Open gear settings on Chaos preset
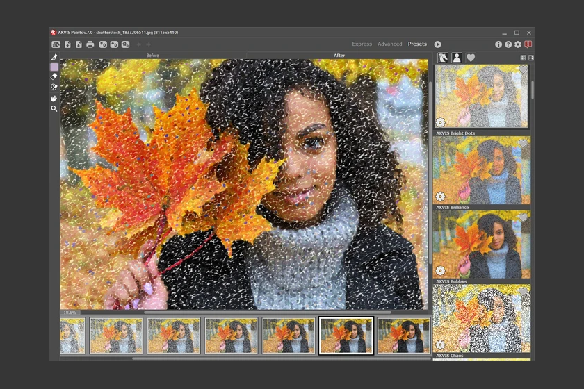 440,345
